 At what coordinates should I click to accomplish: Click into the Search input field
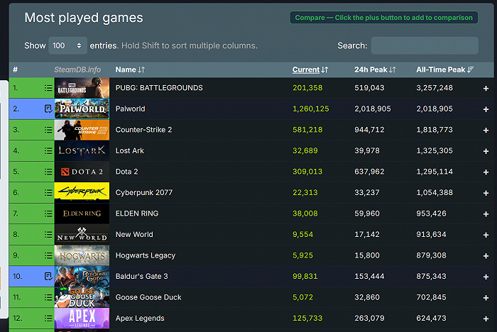click(x=425, y=45)
